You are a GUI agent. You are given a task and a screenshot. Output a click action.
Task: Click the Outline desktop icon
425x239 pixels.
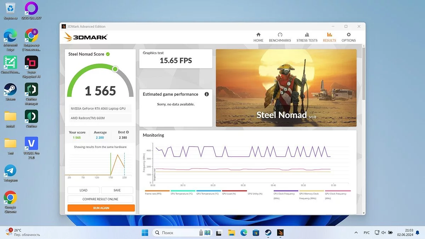point(32,119)
